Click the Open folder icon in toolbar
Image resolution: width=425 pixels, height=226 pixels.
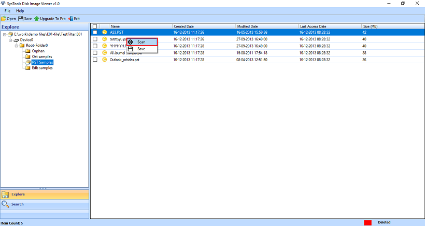coord(4,19)
